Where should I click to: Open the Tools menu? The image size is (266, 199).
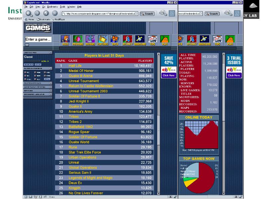click(x=63, y=7)
